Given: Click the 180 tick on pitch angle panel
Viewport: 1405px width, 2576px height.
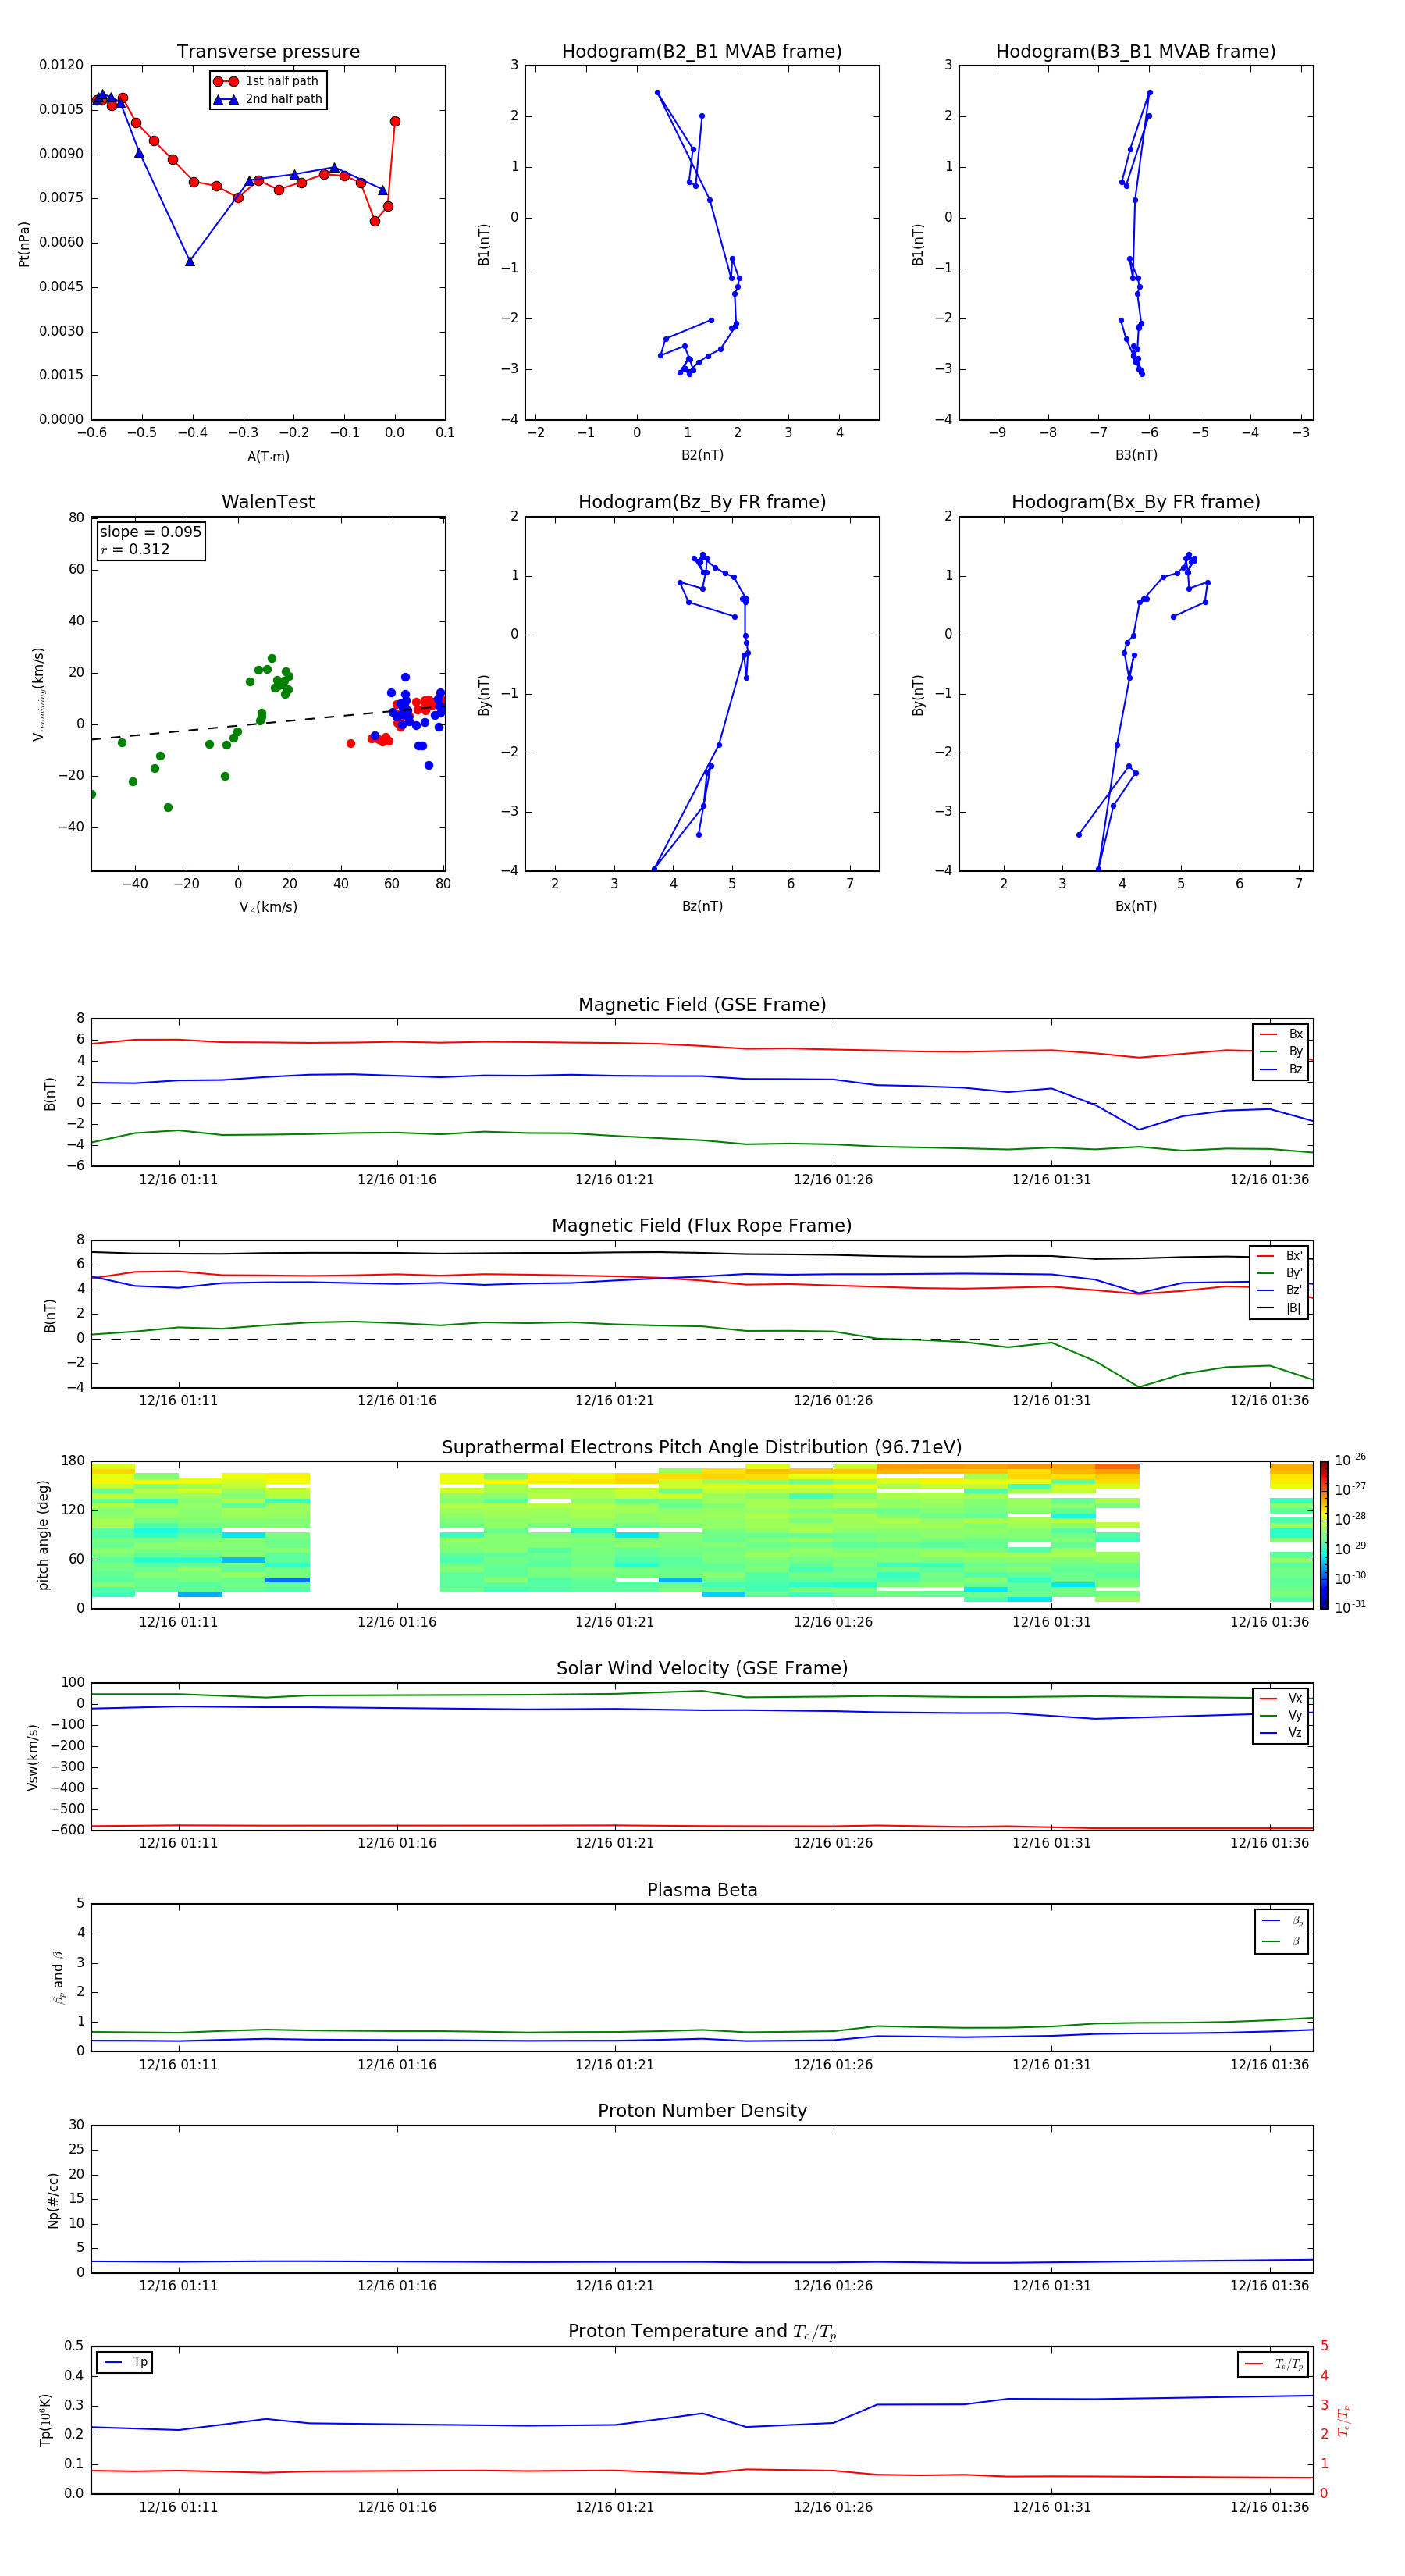Looking at the screenshot, I should pos(73,1461).
